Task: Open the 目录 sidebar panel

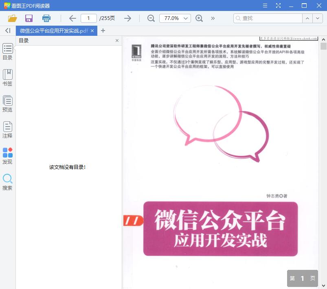Action: (7, 52)
